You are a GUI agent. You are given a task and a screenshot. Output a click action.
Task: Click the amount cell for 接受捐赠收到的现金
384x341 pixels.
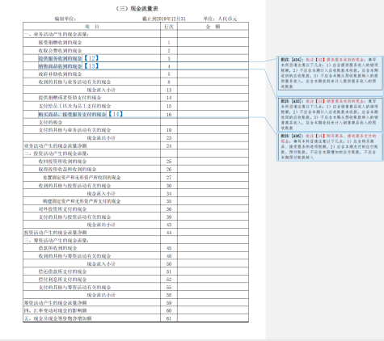point(213,42)
